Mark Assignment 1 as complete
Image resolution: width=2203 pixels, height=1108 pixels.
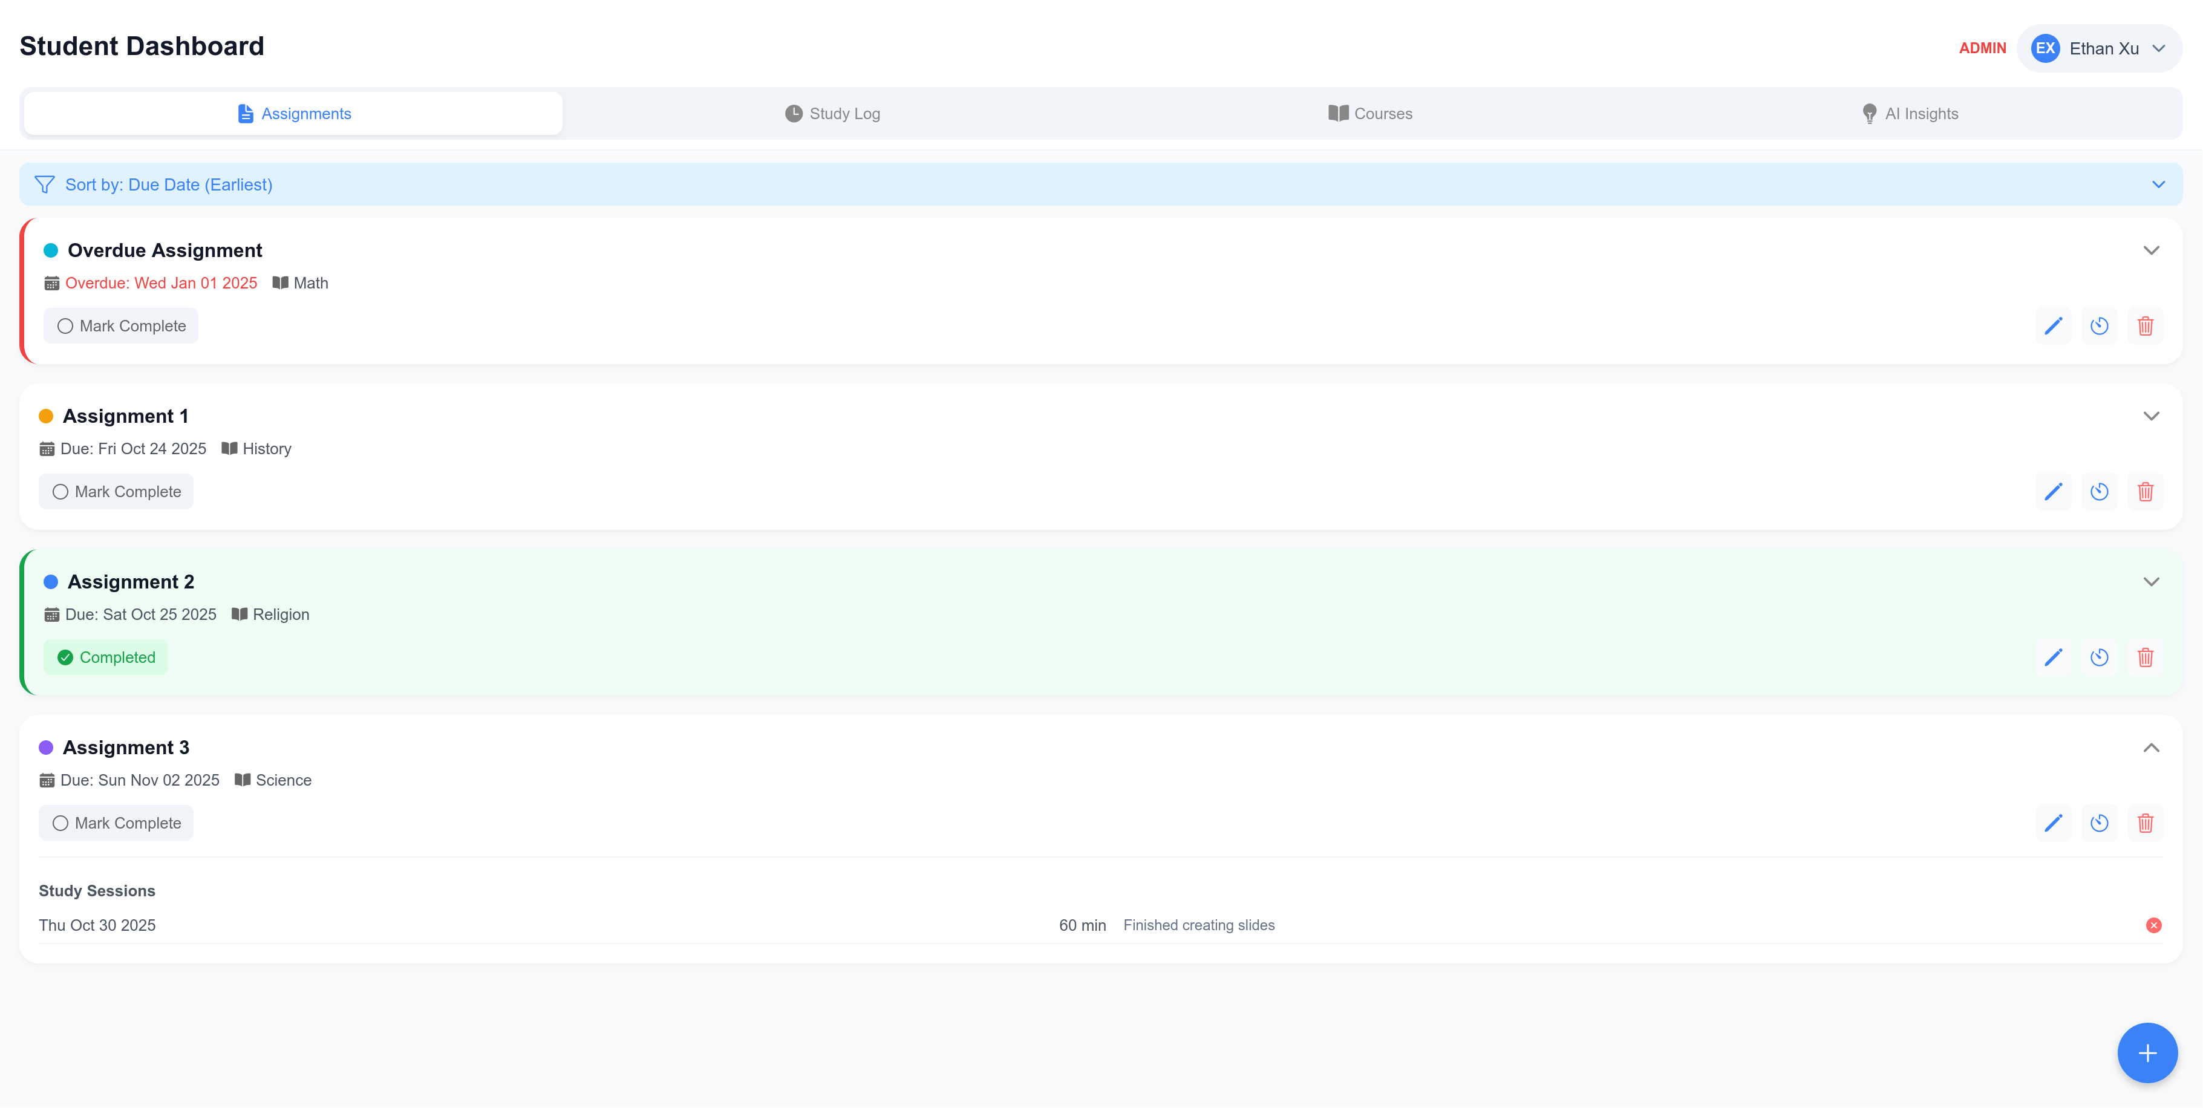pyautogui.click(x=116, y=492)
